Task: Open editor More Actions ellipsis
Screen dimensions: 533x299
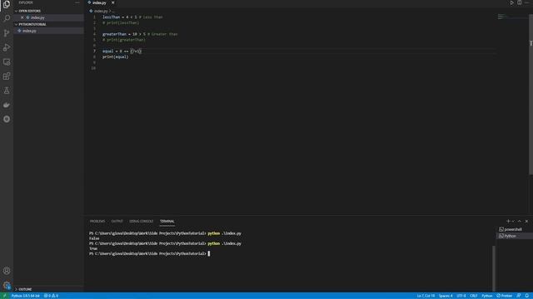Action: pos(526,2)
